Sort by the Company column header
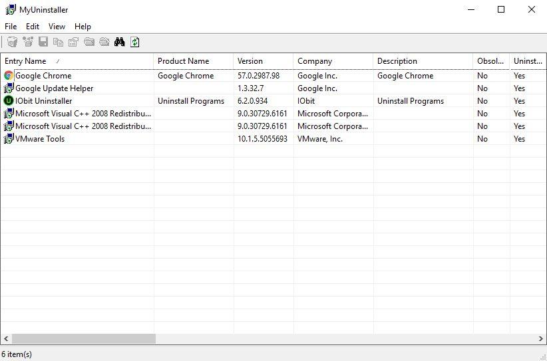This screenshot has height=361, width=547. [333, 61]
